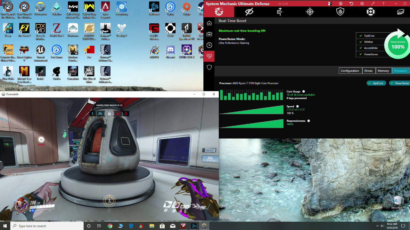Click the Responsiveness green ramp meter
The height and width of the screenshot is (230, 410).
251,124
